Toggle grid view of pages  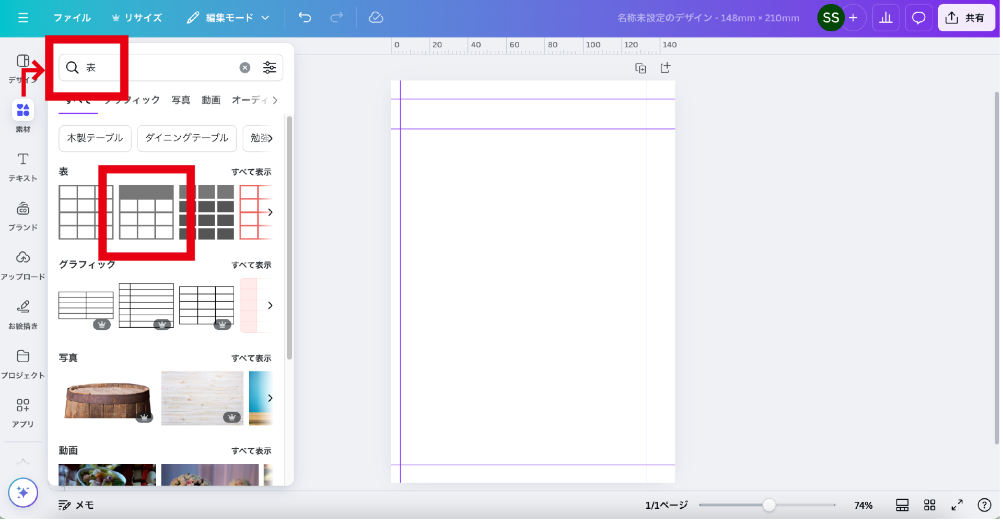point(929,505)
